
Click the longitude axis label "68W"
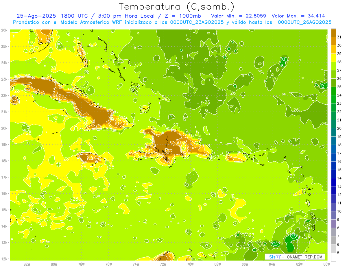(218, 264)
